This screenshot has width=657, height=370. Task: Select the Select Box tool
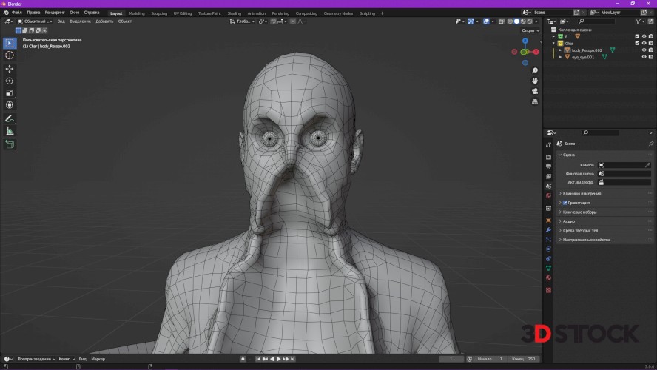tap(10, 43)
